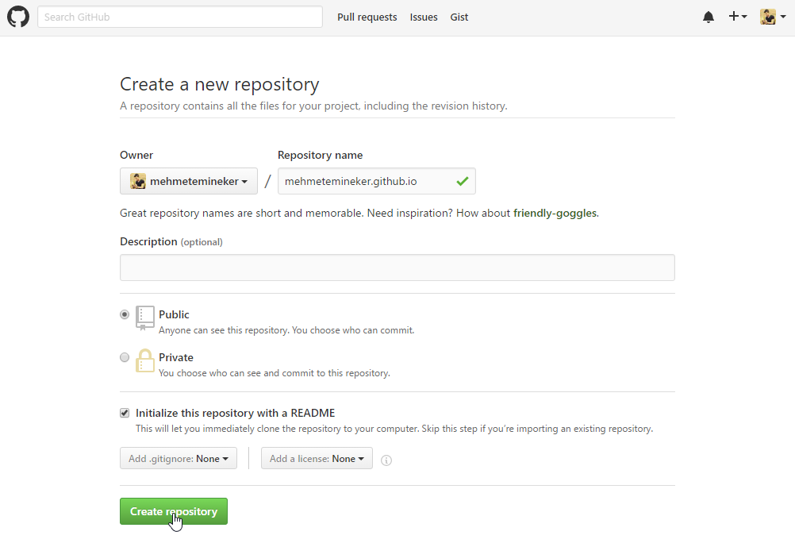This screenshot has height=543, width=795.
Task: Click the 'Initialize this repository with a README' label
Action: 236,413
